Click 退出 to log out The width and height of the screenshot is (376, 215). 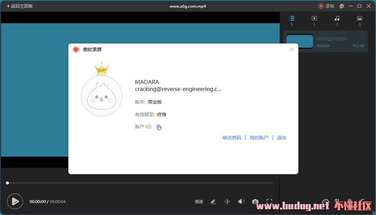click(282, 138)
